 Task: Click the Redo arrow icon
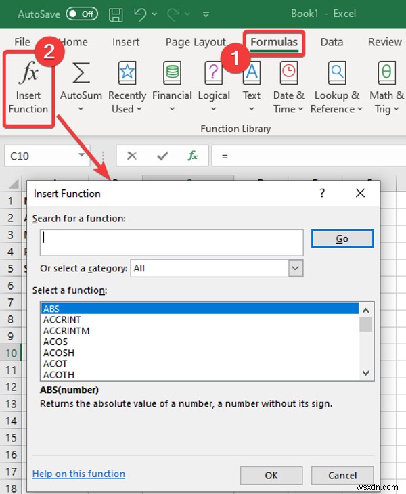pos(173,14)
